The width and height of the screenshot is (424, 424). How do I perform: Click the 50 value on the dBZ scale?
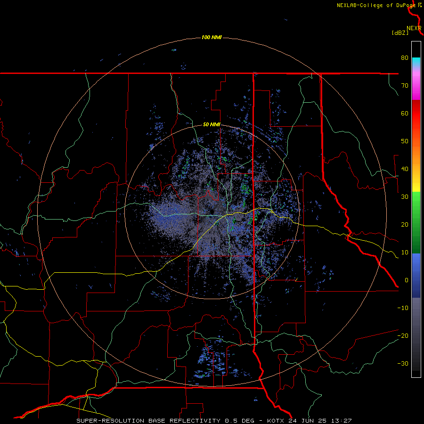click(x=405, y=141)
